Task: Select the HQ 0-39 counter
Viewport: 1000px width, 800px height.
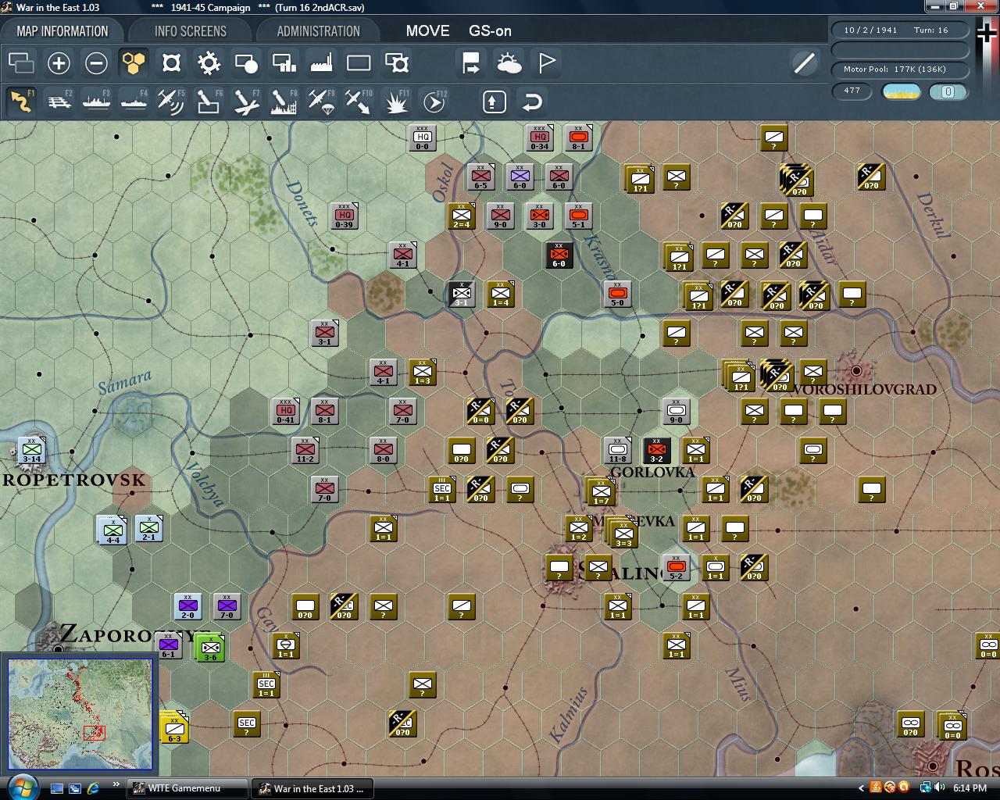Action: click(345, 216)
